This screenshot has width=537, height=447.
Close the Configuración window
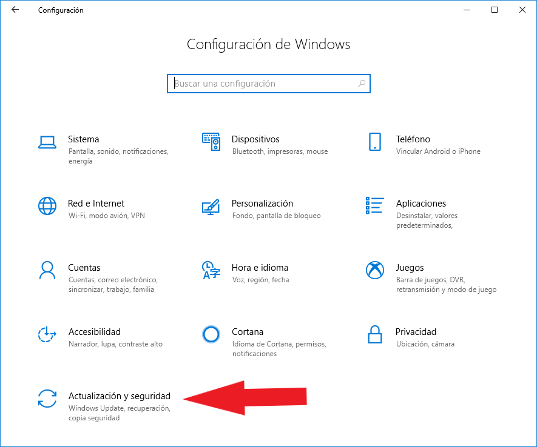[522, 10]
